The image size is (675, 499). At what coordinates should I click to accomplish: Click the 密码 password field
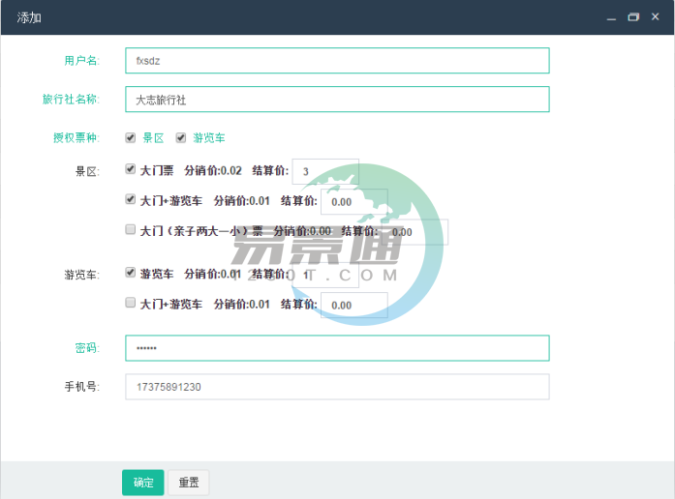pos(337,348)
